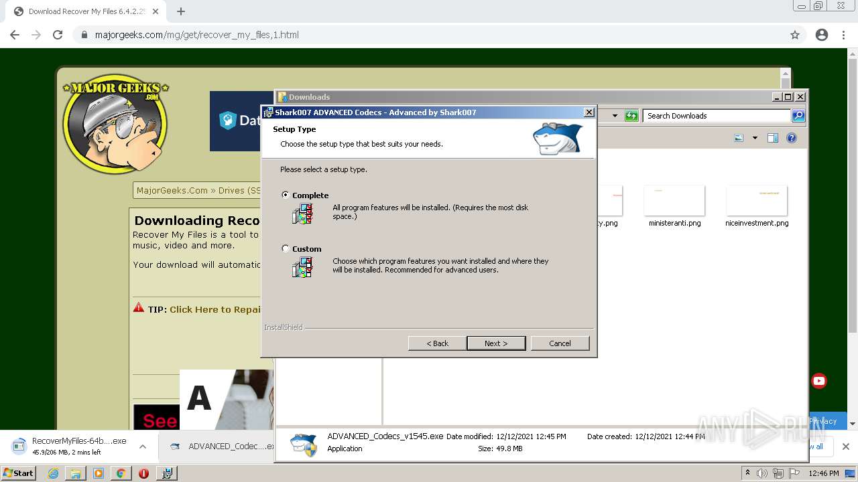Click the red YouTube icon on page
Viewport: 858px width, 482px height.
pyautogui.click(x=819, y=381)
